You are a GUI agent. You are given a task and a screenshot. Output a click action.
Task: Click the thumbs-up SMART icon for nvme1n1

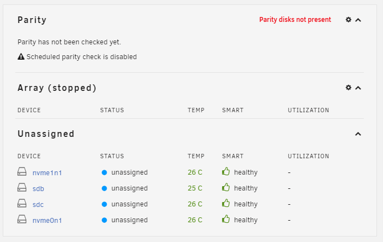point(226,171)
